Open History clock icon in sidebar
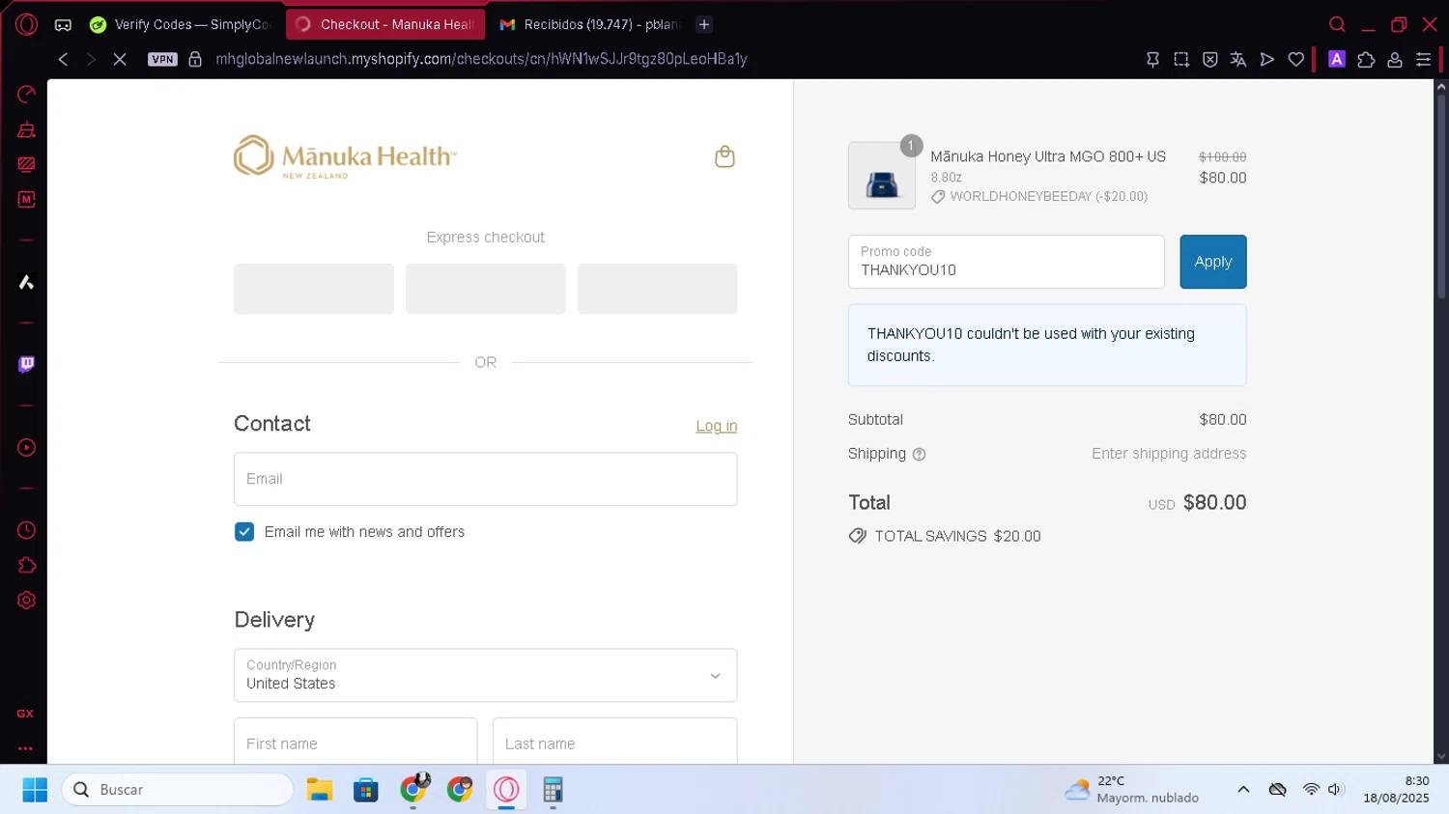The width and height of the screenshot is (1449, 814). pyautogui.click(x=26, y=530)
